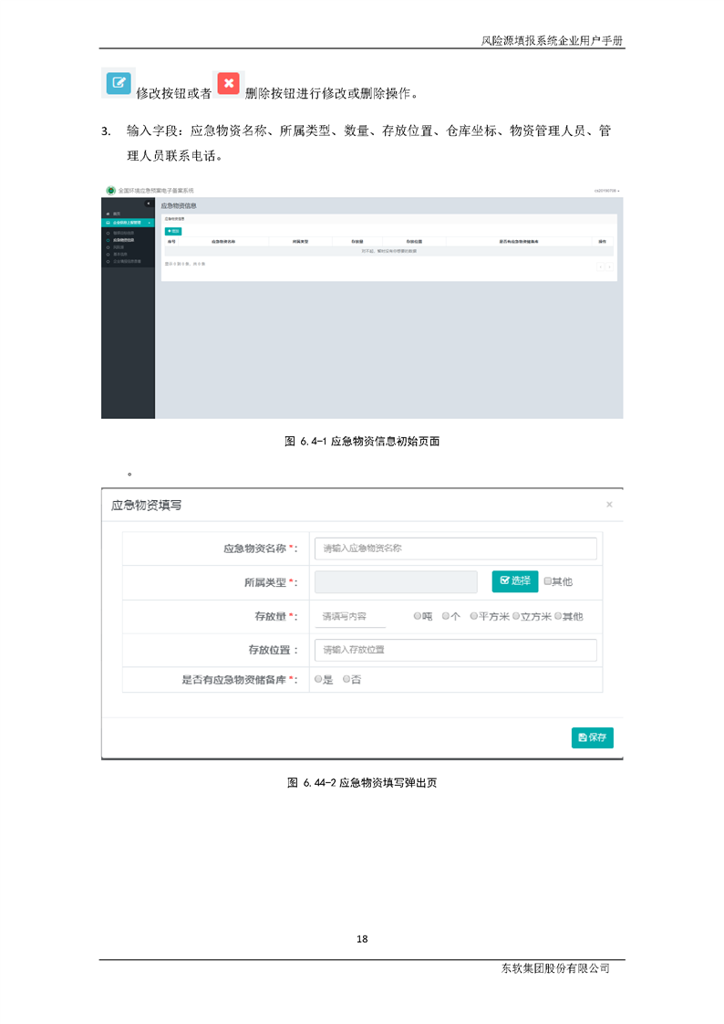Screen dimensions: 724x1024
Task: Click the 首页 home icon in sidebar
Action: 109,214
